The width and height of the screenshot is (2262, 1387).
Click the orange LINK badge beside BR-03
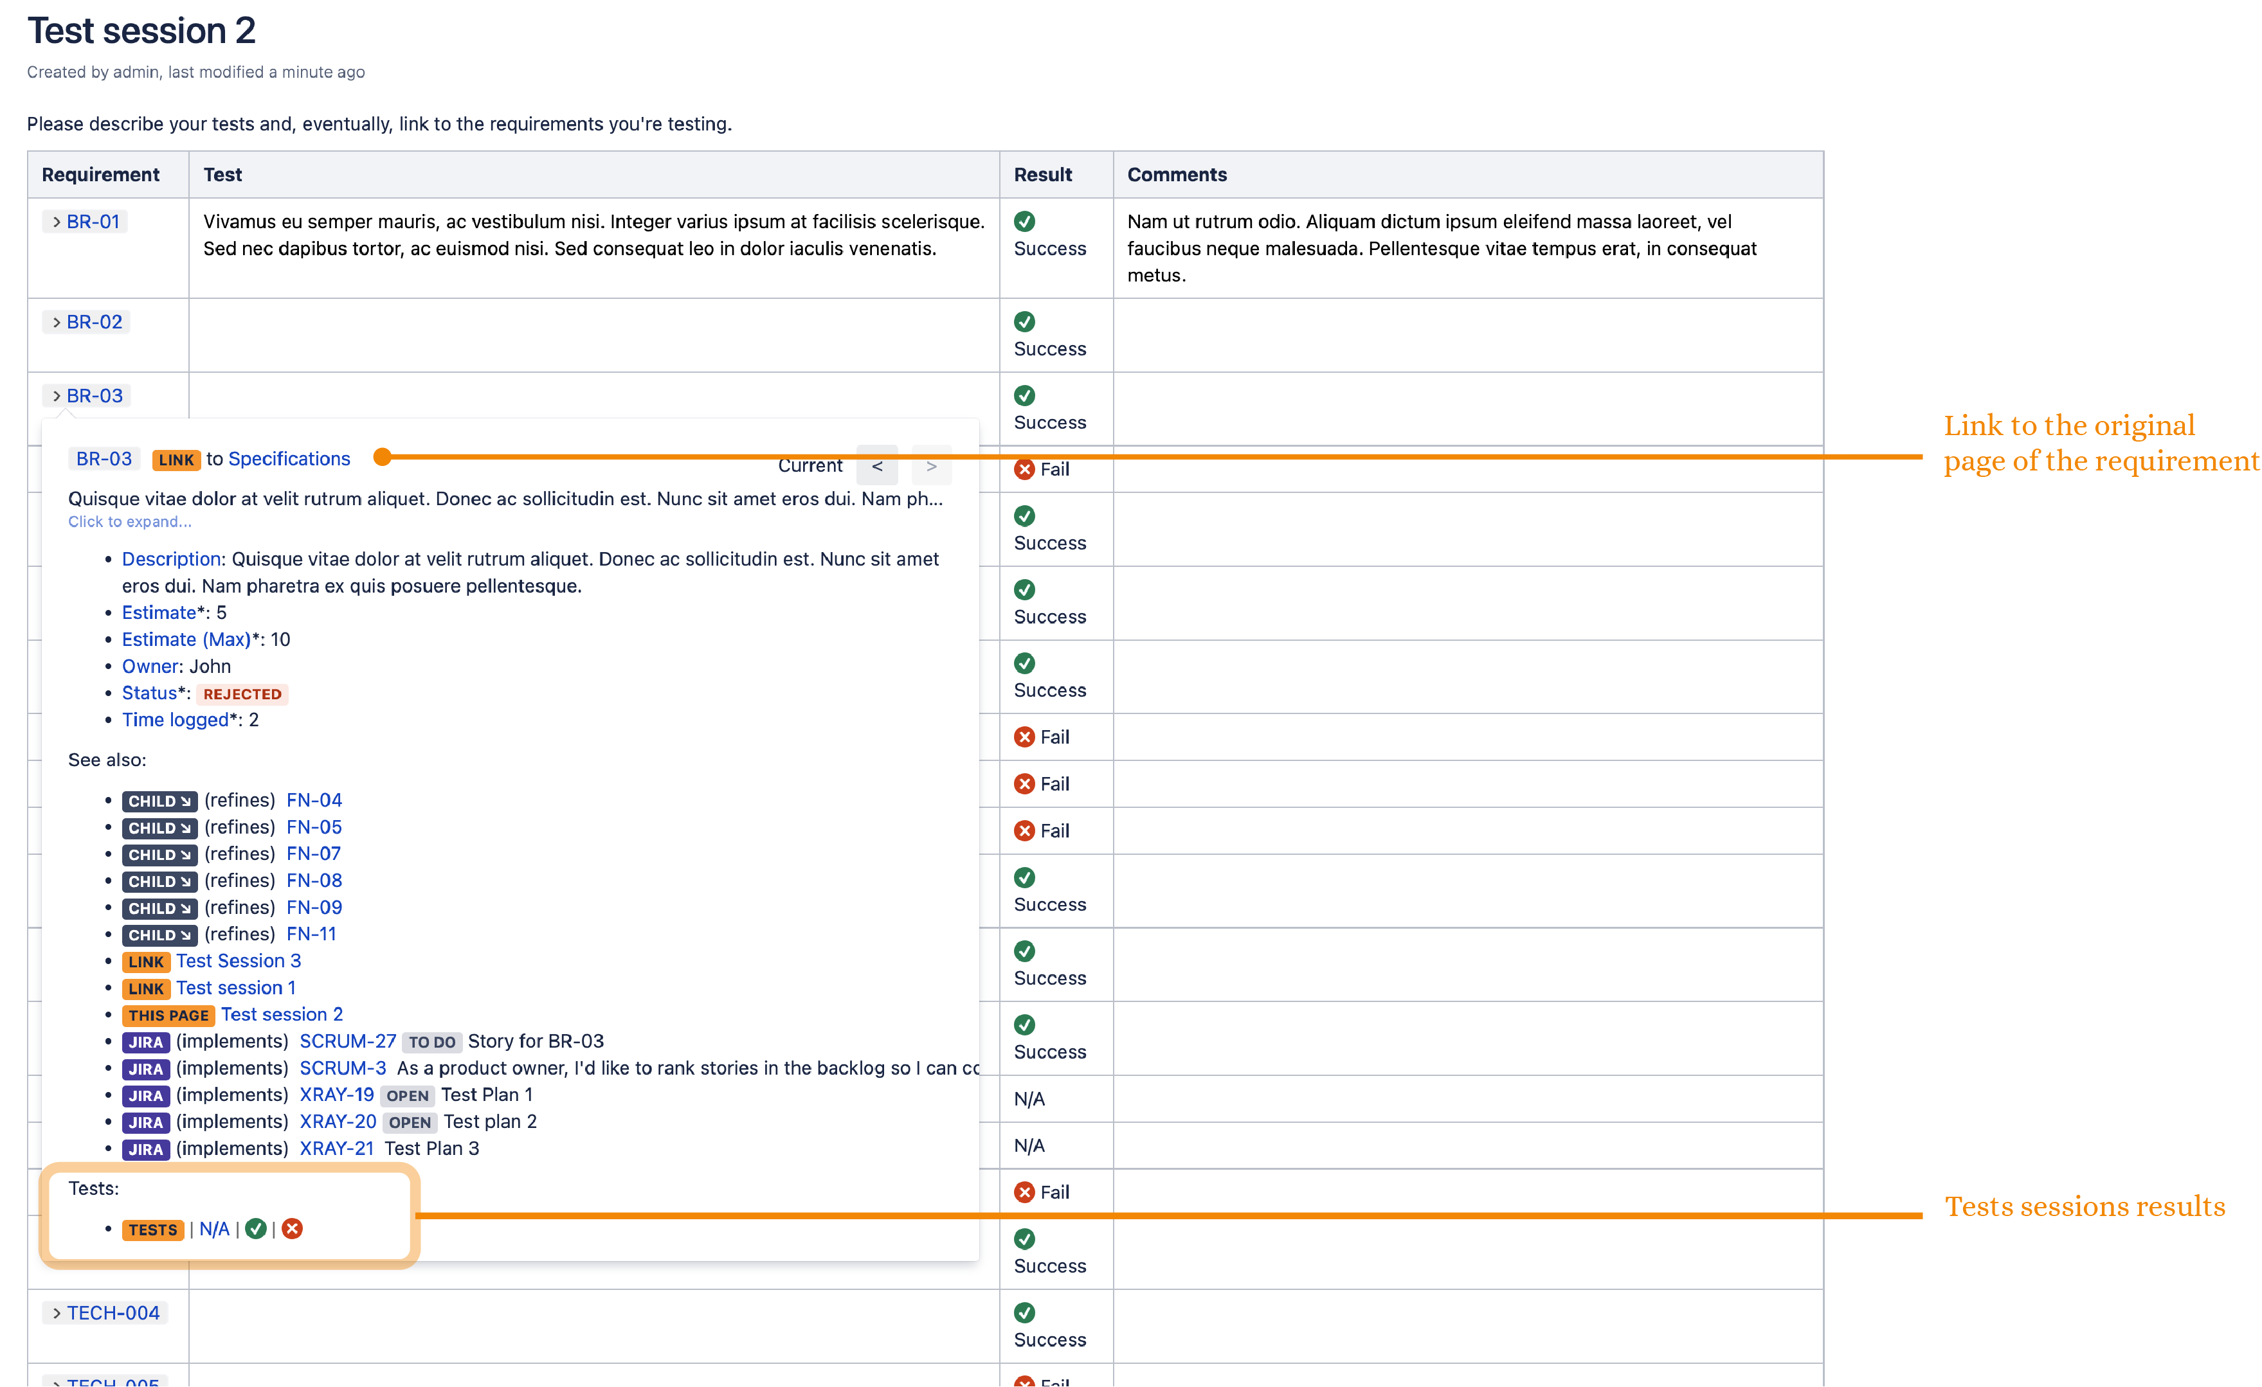pyautogui.click(x=176, y=460)
